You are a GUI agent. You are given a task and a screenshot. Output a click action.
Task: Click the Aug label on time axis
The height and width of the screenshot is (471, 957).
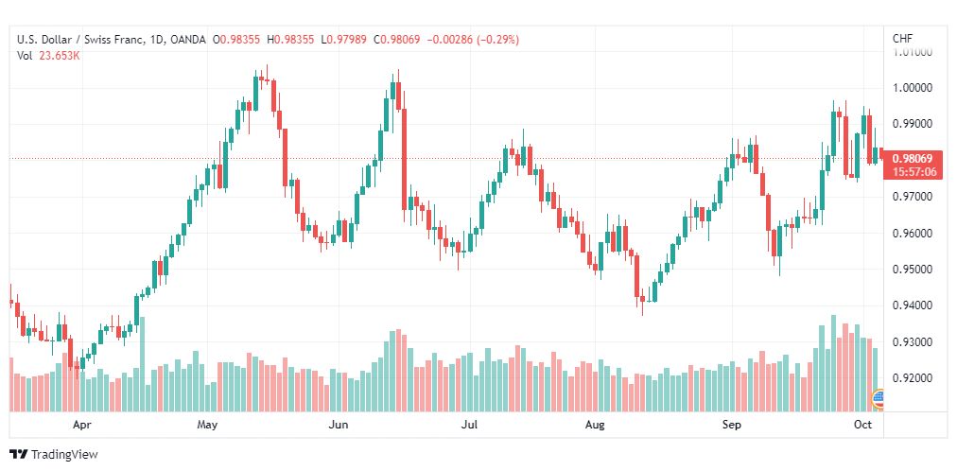point(594,425)
